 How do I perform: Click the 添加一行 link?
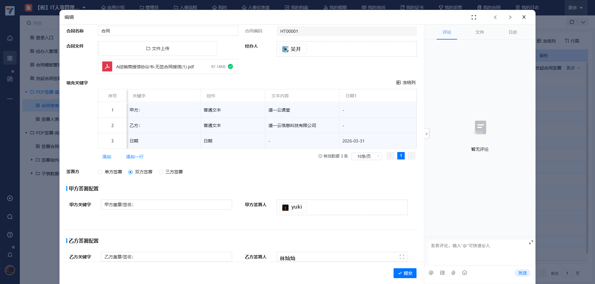point(134,157)
